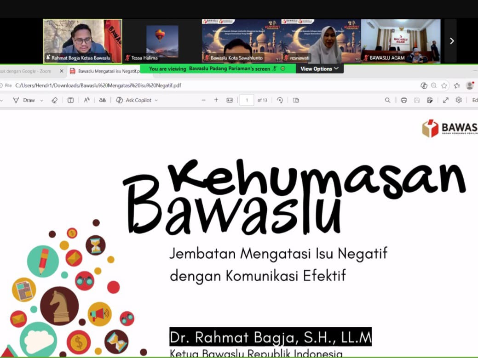Toggle full screen mode for the PDF
The width and height of the screenshot is (478, 358).
tap(446, 100)
